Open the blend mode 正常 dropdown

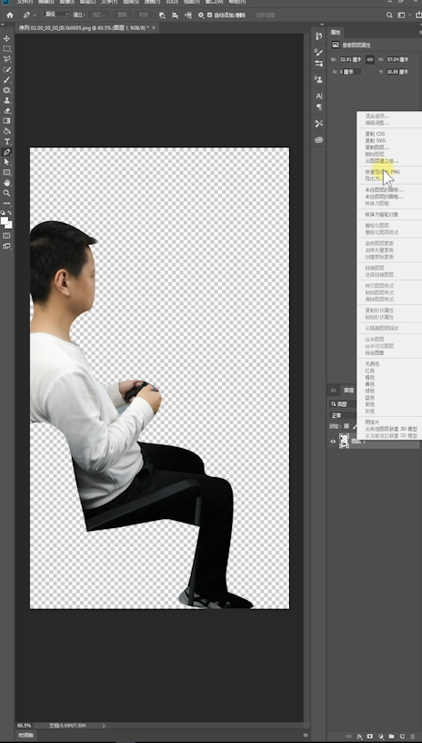point(342,415)
